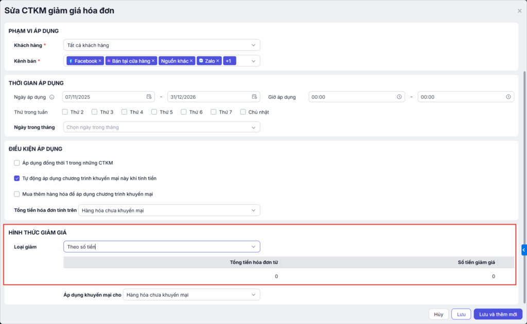Check the Thứ 2 weekday checkbox
Image resolution: width=527 pixels, height=324 pixels.
click(65, 112)
